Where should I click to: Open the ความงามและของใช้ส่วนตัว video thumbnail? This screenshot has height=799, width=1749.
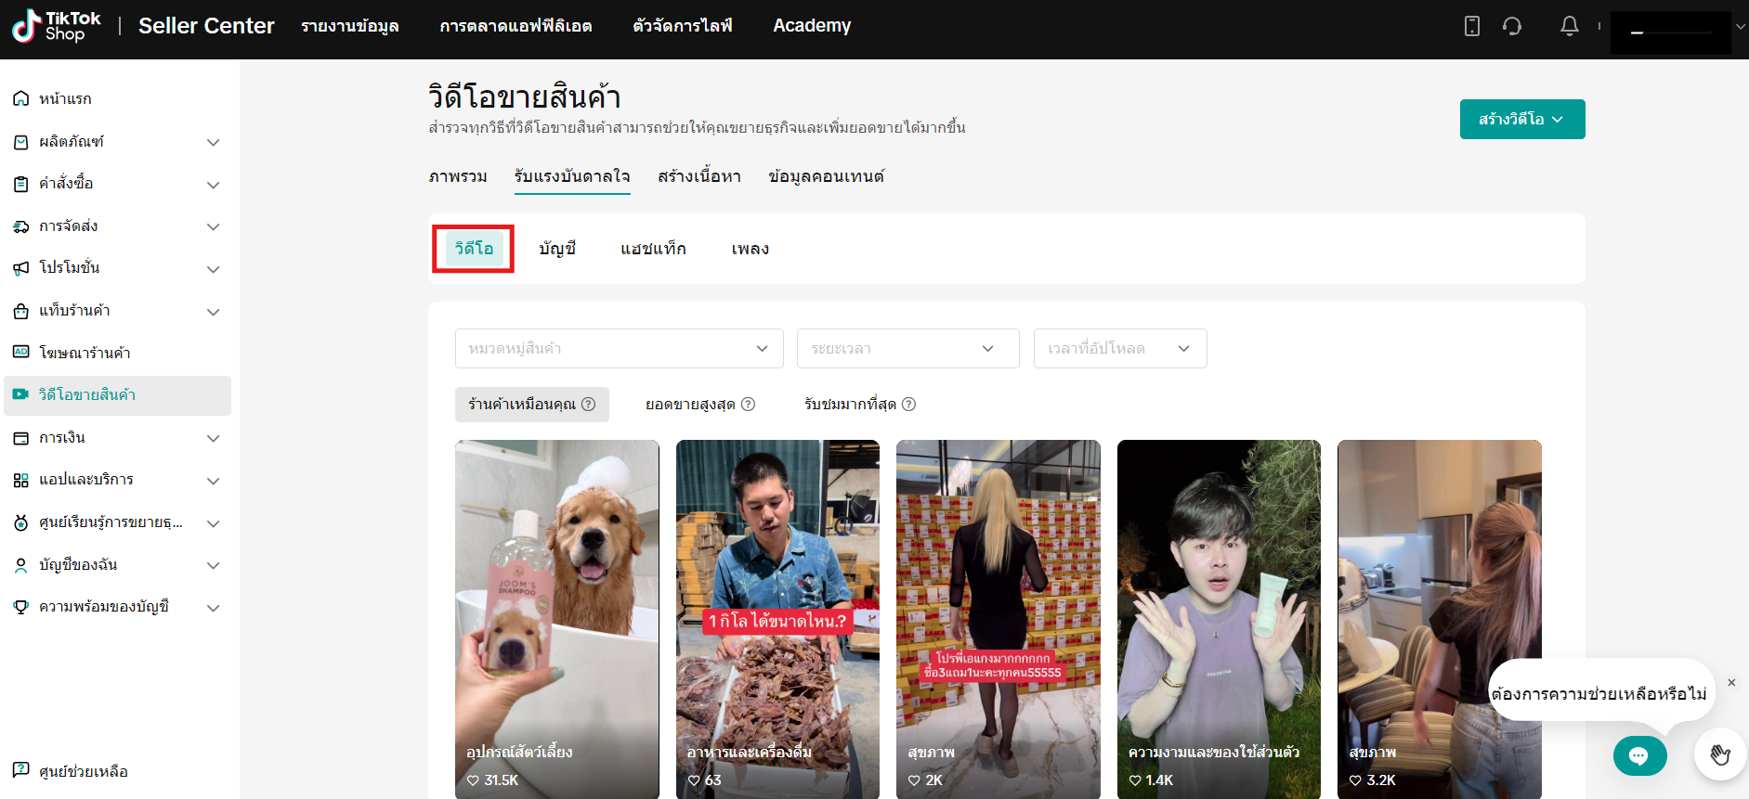pos(1219,619)
